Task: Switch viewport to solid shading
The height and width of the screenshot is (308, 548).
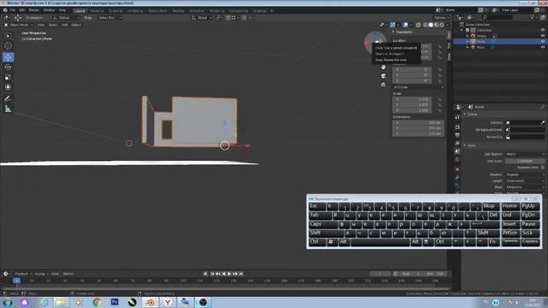Action: coord(431,25)
